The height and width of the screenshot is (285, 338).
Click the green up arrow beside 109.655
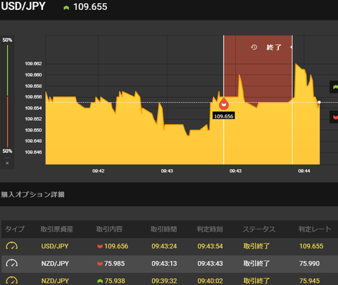[66, 8]
